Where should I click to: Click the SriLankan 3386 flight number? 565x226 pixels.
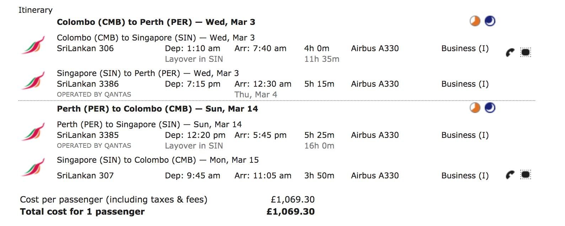point(88,84)
